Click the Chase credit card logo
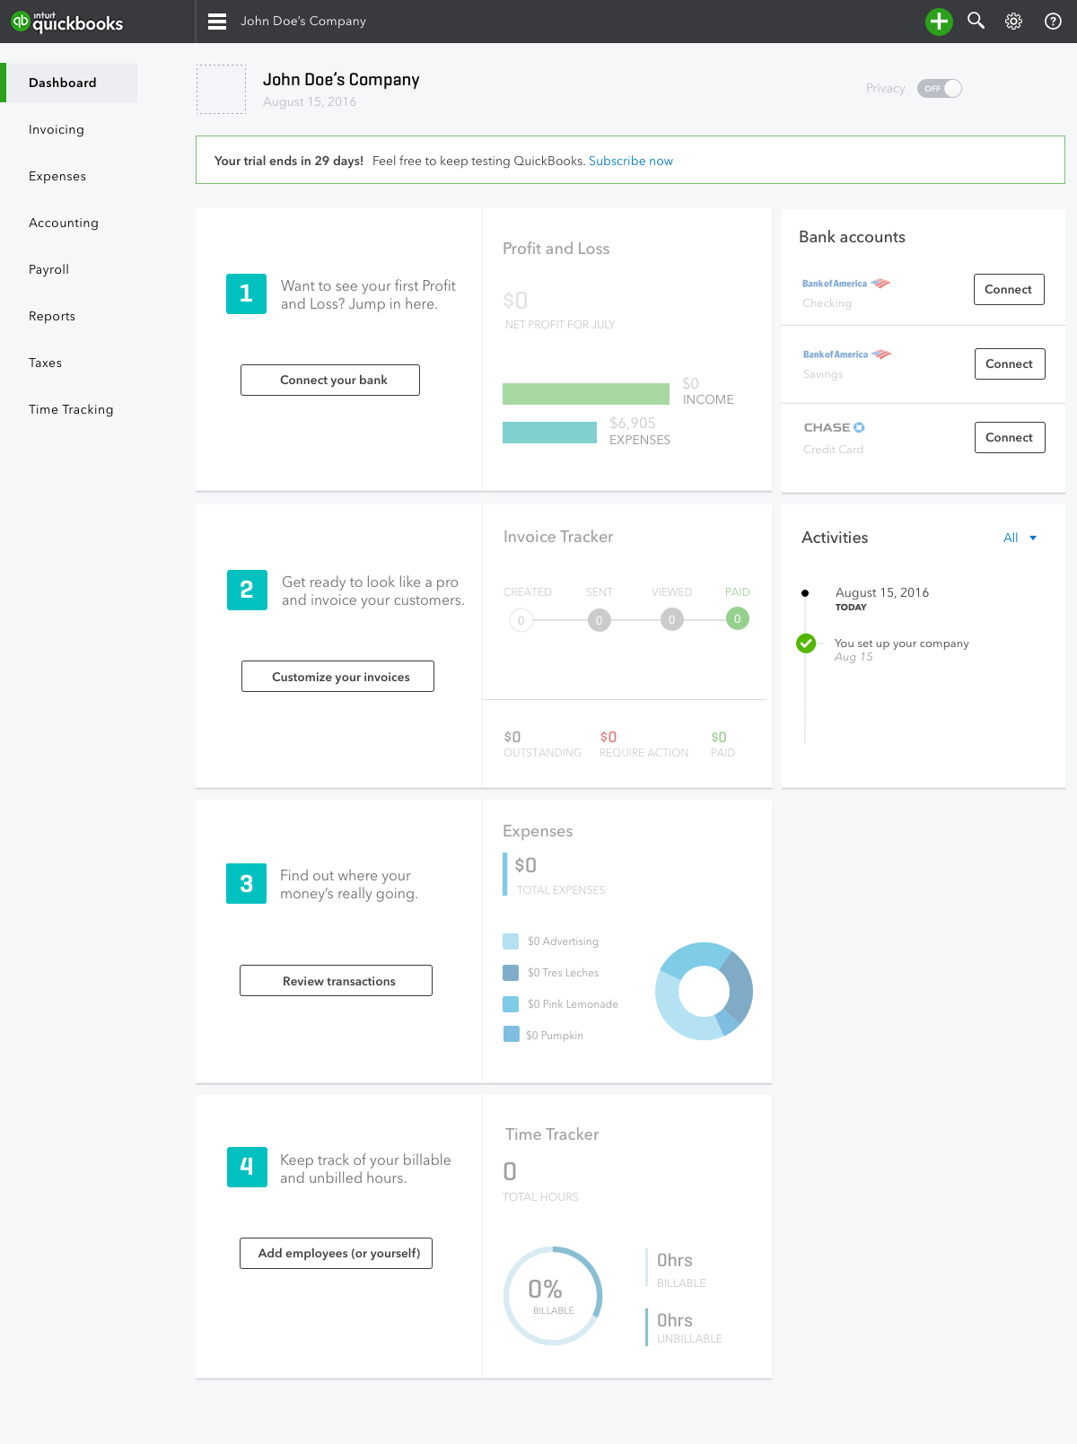This screenshot has height=1444, width=1077. coord(835,428)
